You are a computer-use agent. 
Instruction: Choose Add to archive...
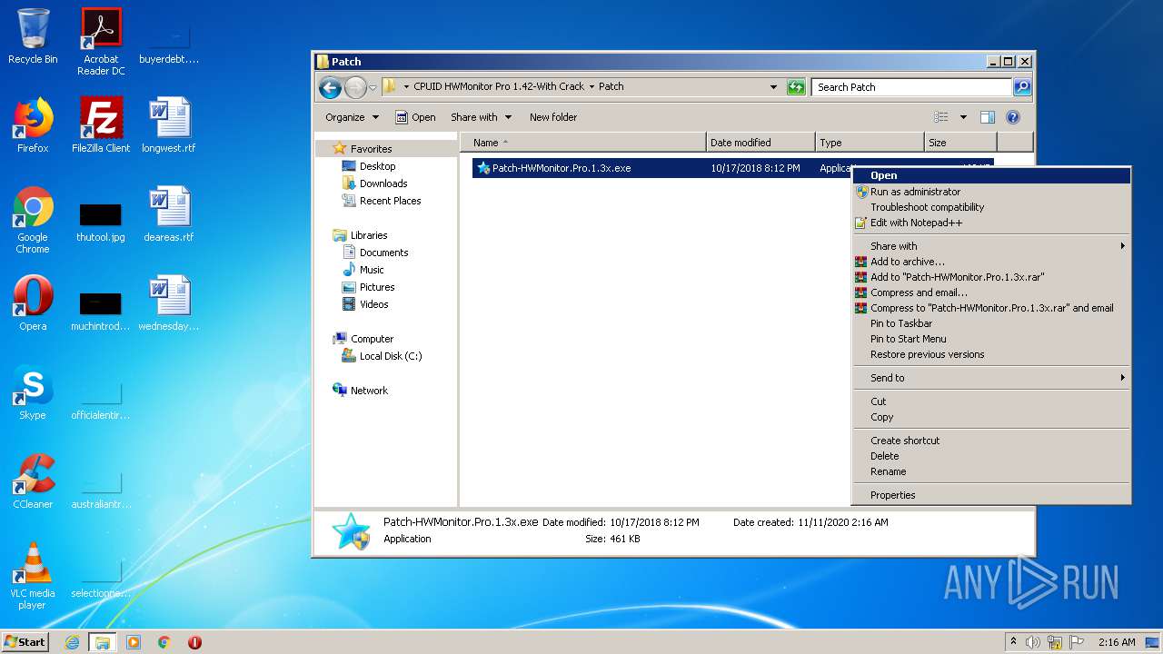[991, 262]
